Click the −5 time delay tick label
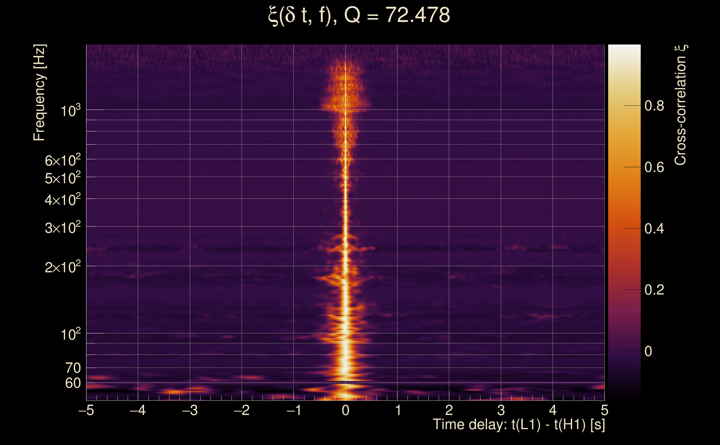Image resolution: width=720 pixels, height=445 pixels. pyautogui.click(x=86, y=411)
